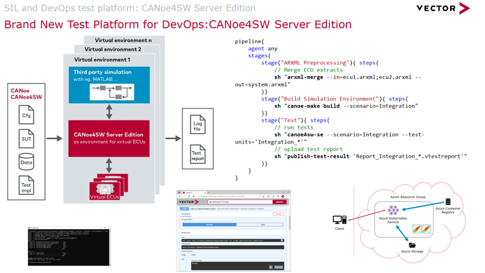Click the browser refresh icon
The width and height of the screenshot is (485, 273).
pyautogui.click(x=189, y=196)
